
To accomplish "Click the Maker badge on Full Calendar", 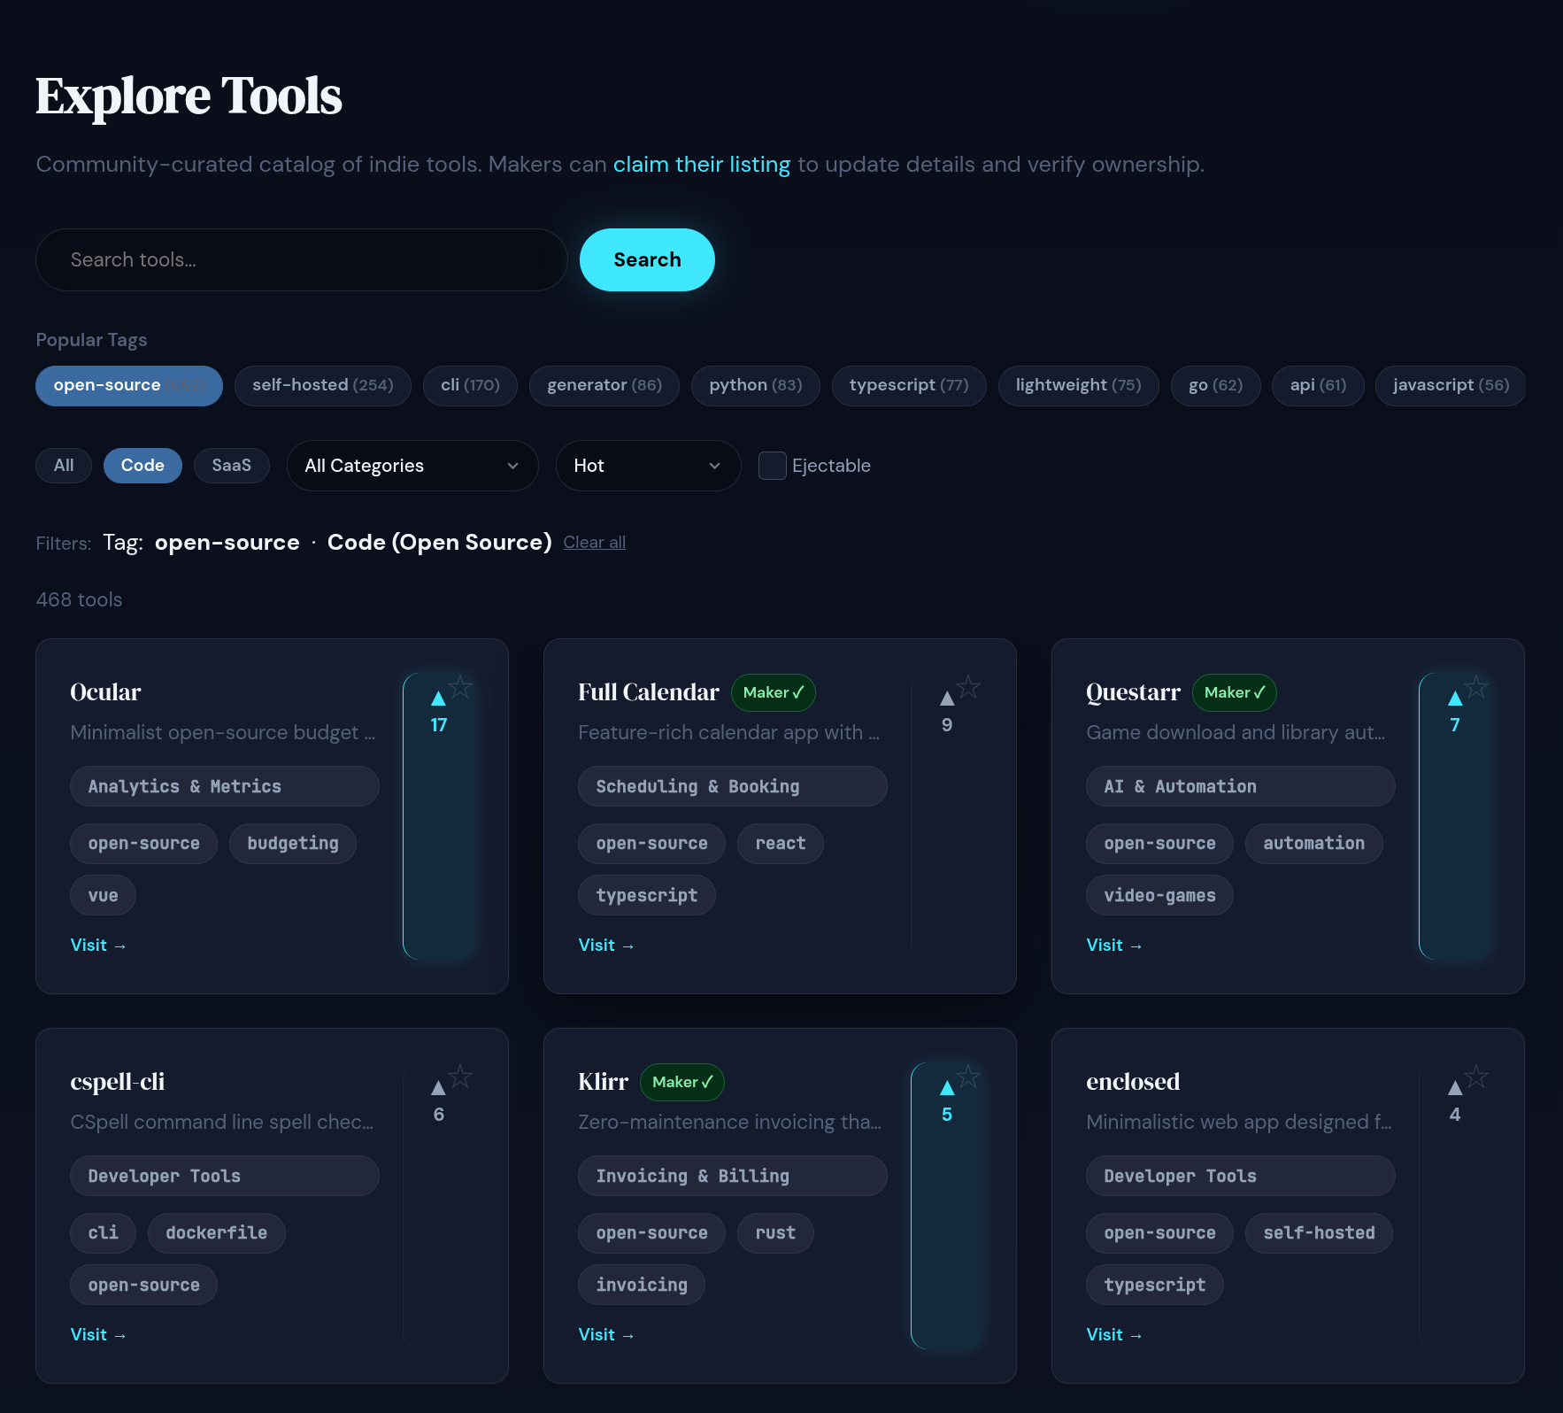I will pyautogui.click(x=774, y=692).
